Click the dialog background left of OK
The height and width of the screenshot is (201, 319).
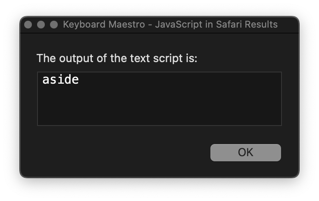[122, 153]
